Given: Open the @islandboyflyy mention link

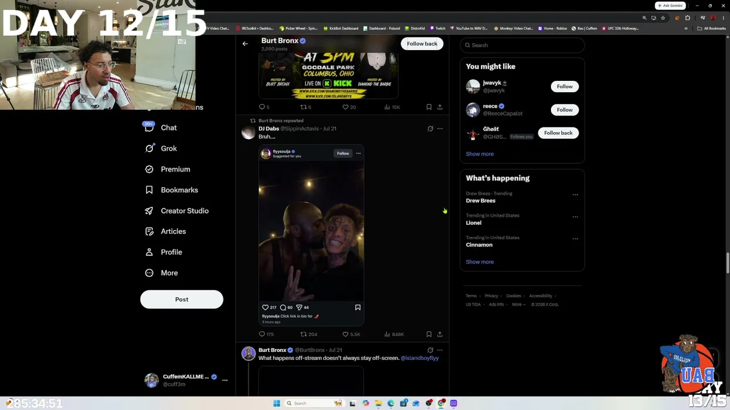Looking at the screenshot, I should 420,358.
